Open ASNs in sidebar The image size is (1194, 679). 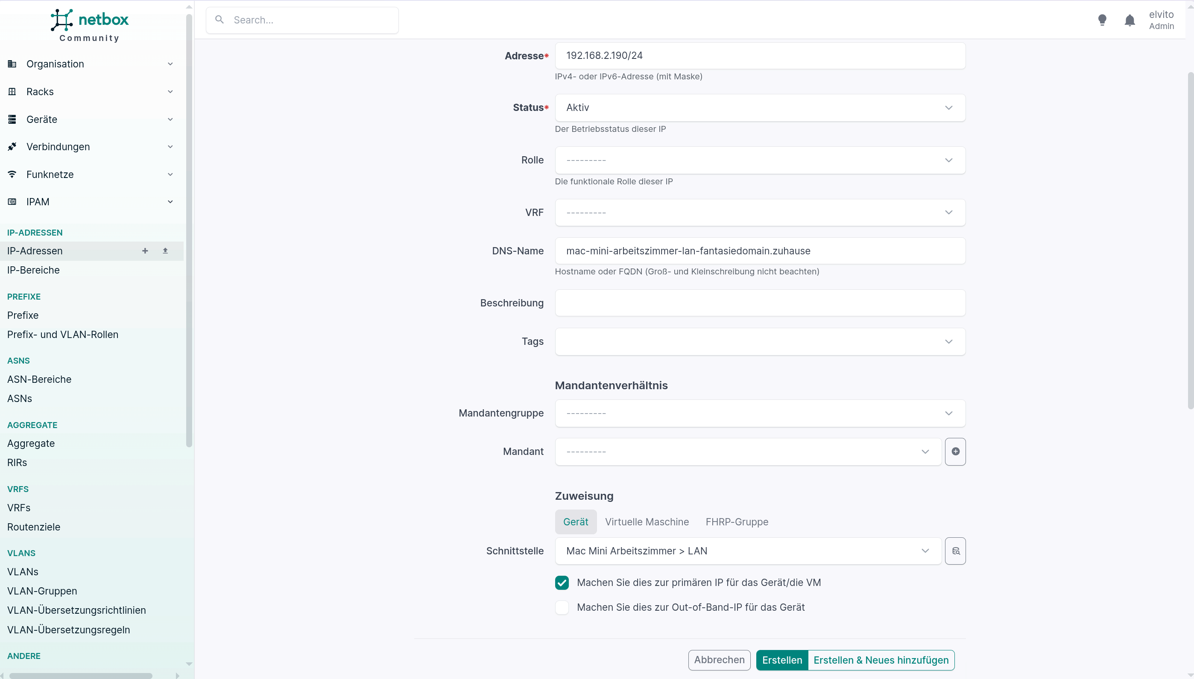tap(20, 398)
